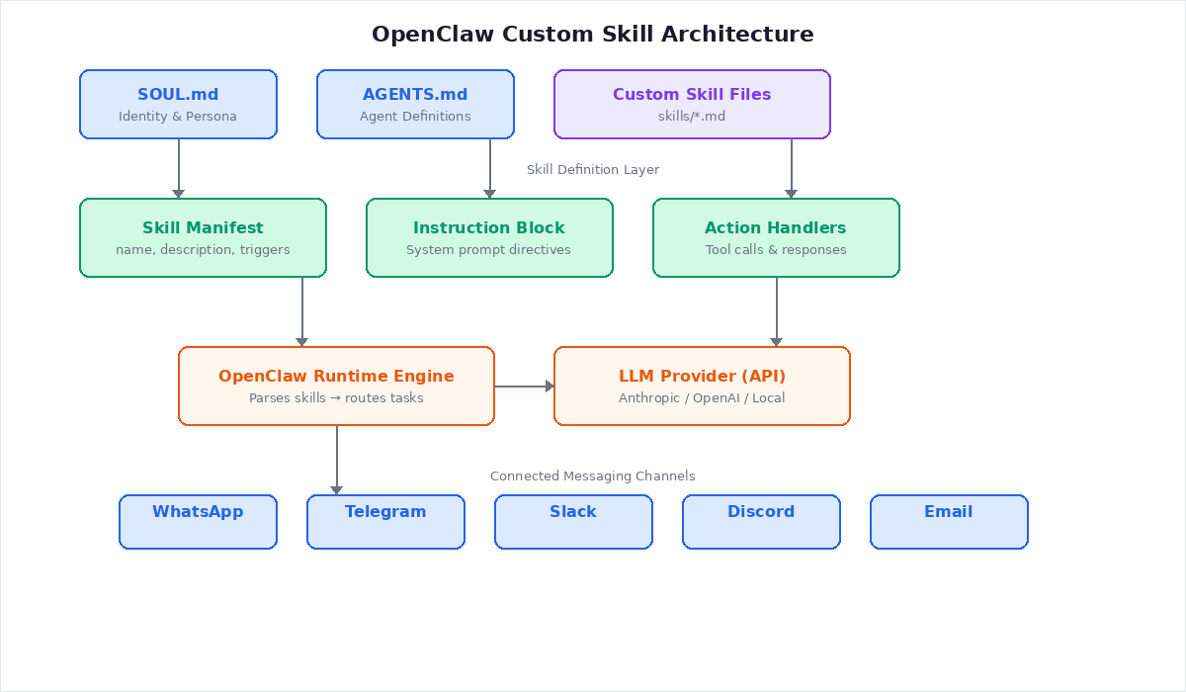Click the title OpenClaw Custom Skill Architecture
Image resolution: width=1186 pixels, height=692 pixels.
(593, 34)
